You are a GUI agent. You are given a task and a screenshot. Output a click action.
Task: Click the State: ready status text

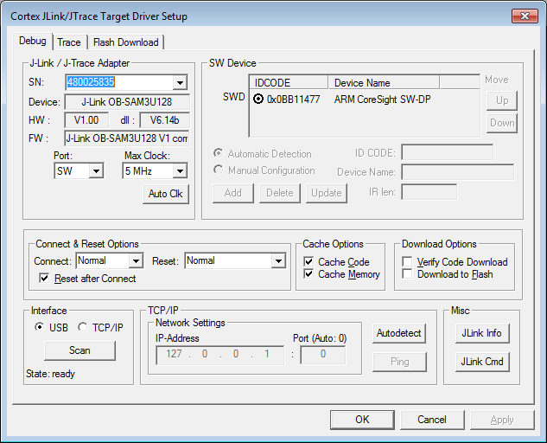coord(51,374)
